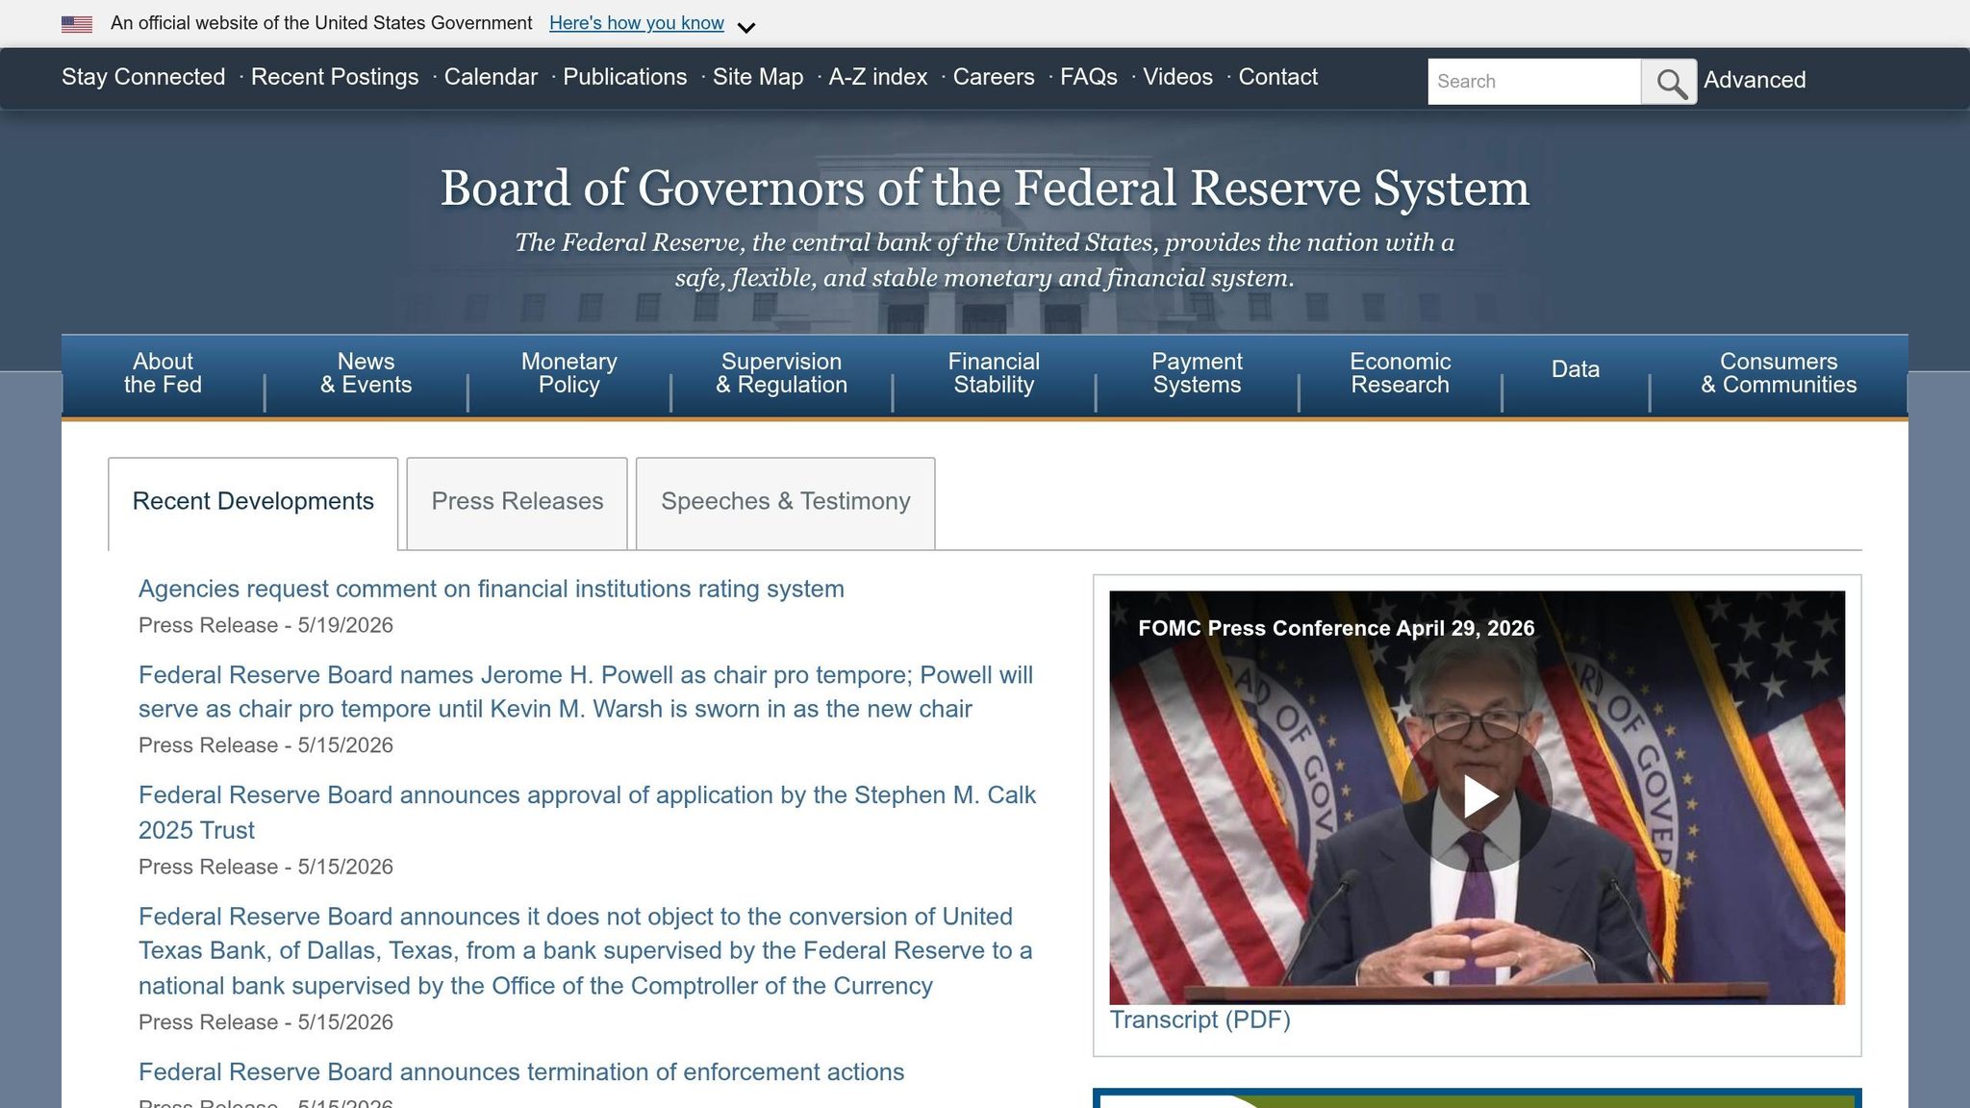Open the United Texas Bank conversion release
The width and height of the screenshot is (1970, 1108).
pyautogui.click(x=585, y=951)
